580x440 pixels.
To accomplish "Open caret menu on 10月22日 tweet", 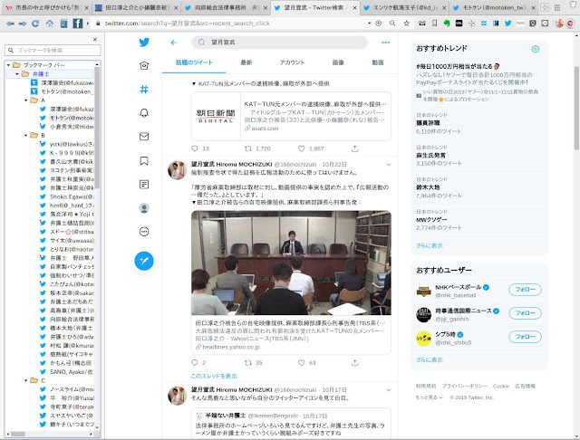I will (389, 165).
